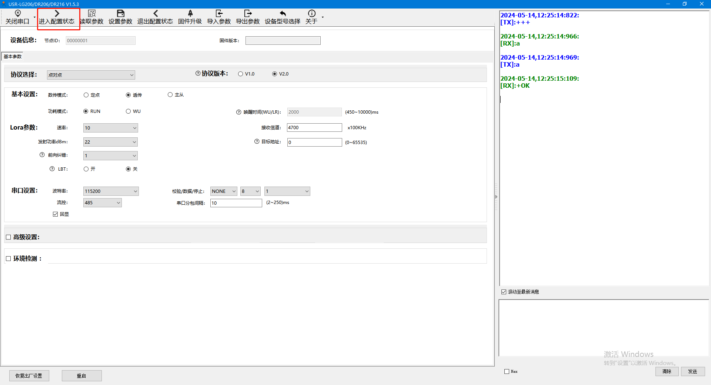Toggle the Hex checkbox
Screen dimensions: 711x385
tap(507, 372)
